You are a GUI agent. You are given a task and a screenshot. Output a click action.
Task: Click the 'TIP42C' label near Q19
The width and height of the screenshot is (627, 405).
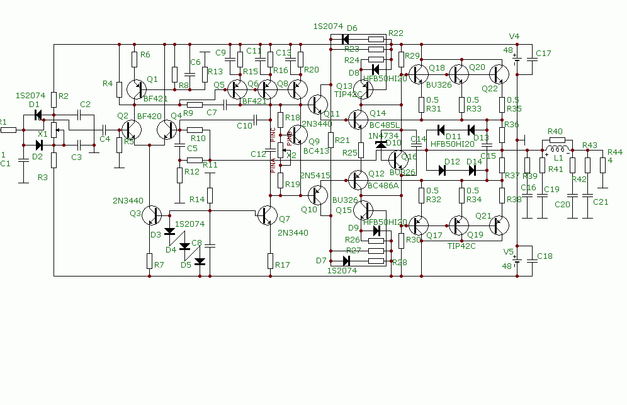[461, 246]
